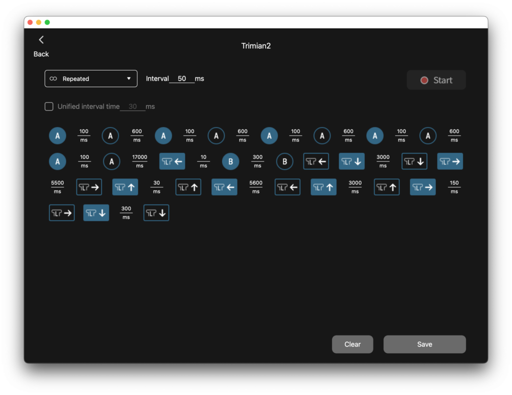Select outlined D-pad right icon after 5500 ms

pyautogui.click(x=89, y=187)
